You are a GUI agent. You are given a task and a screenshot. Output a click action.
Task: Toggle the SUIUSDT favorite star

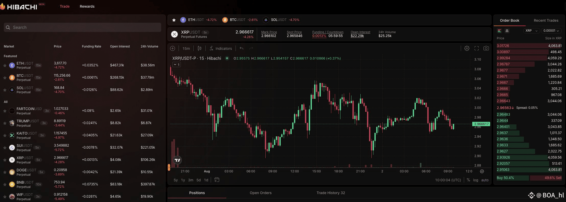5,148
